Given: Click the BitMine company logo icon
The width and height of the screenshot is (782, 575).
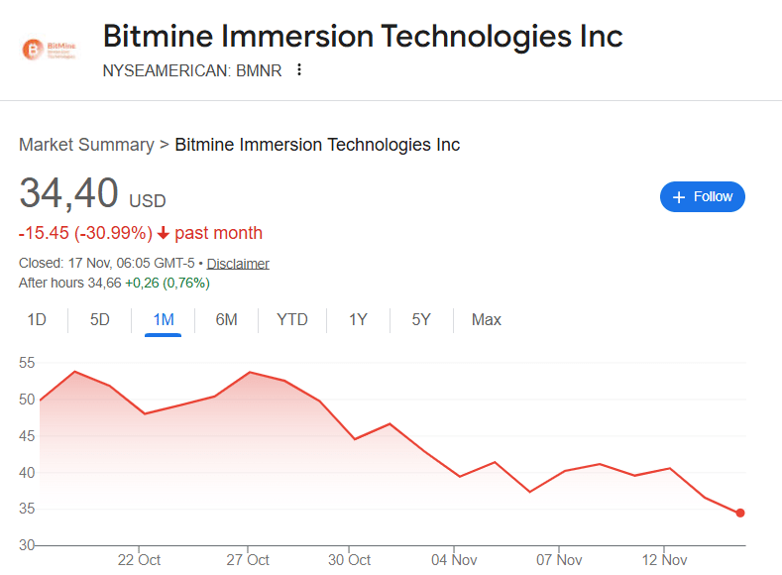Looking at the screenshot, I should pos(50,50).
